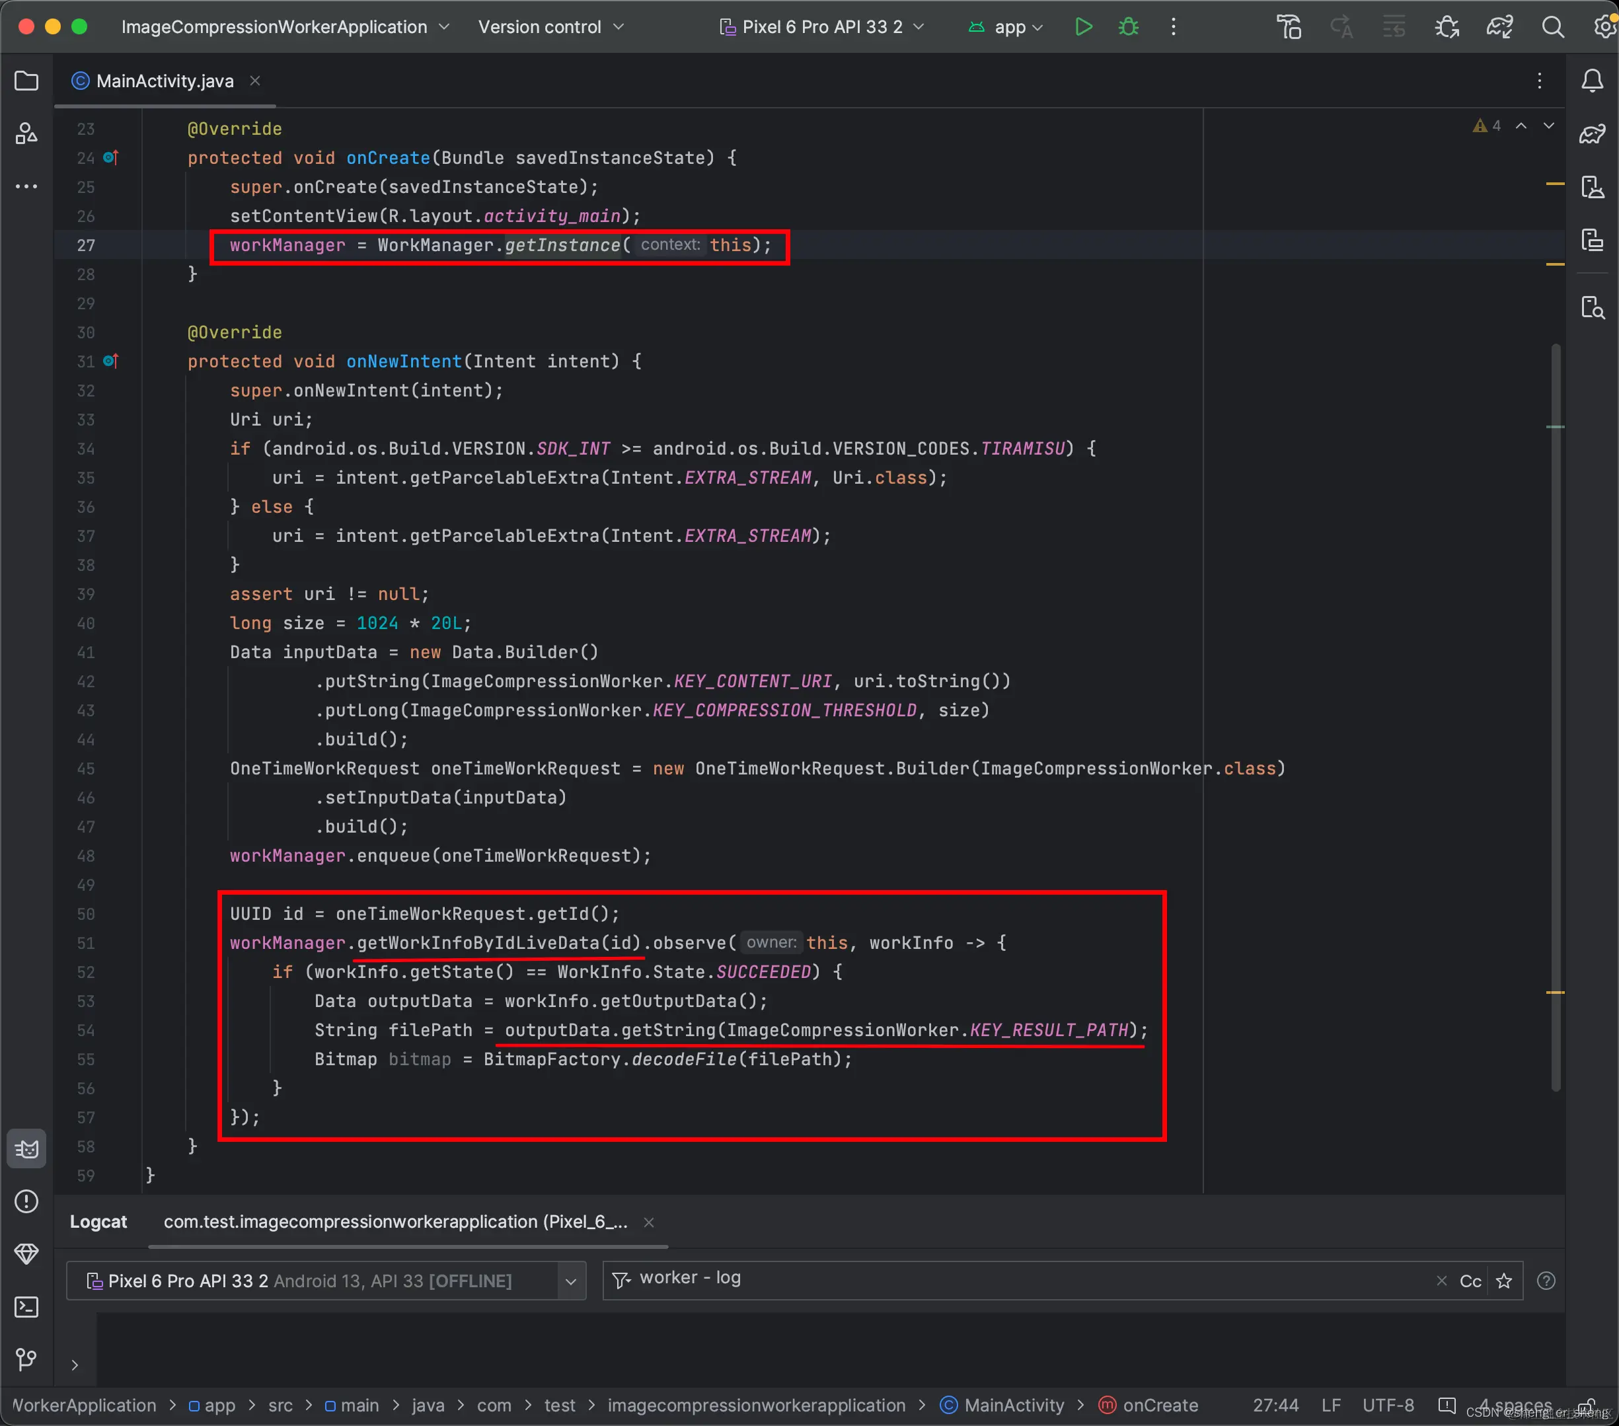Expand the Pixel 6 Pro device selector

822,27
